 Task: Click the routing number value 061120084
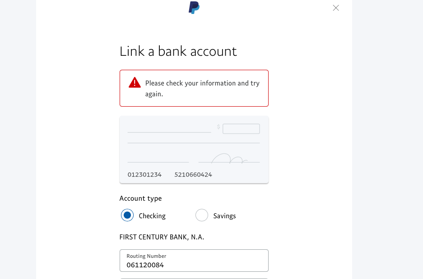point(145,265)
